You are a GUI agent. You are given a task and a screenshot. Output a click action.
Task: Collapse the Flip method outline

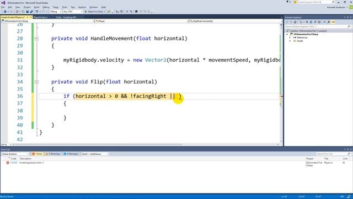37,82
